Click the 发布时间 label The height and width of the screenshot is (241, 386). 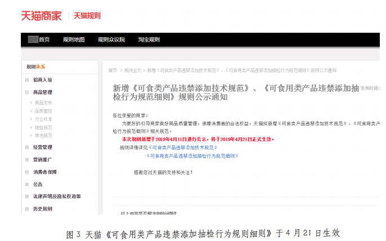click(370, 88)
